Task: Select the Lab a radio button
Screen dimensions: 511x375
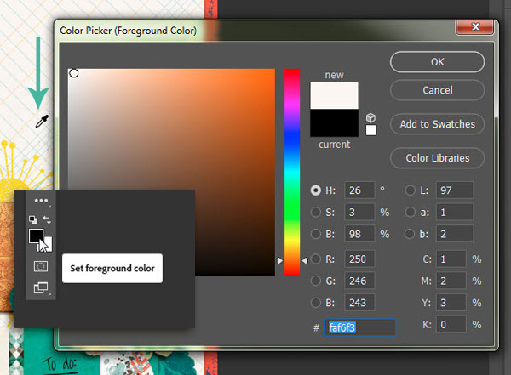Action: [410, 213]
